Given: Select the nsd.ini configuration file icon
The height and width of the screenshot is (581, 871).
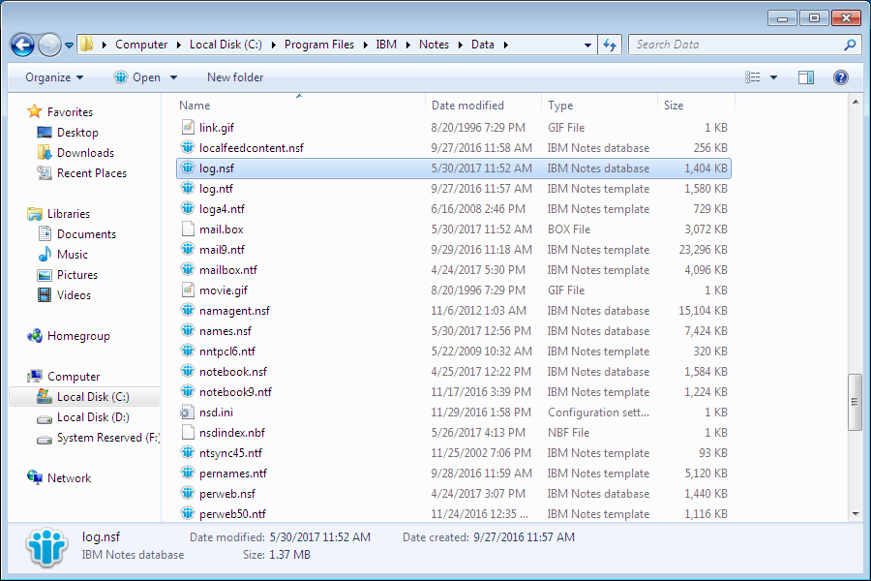Looking at the screenshot, I should 188,413.
